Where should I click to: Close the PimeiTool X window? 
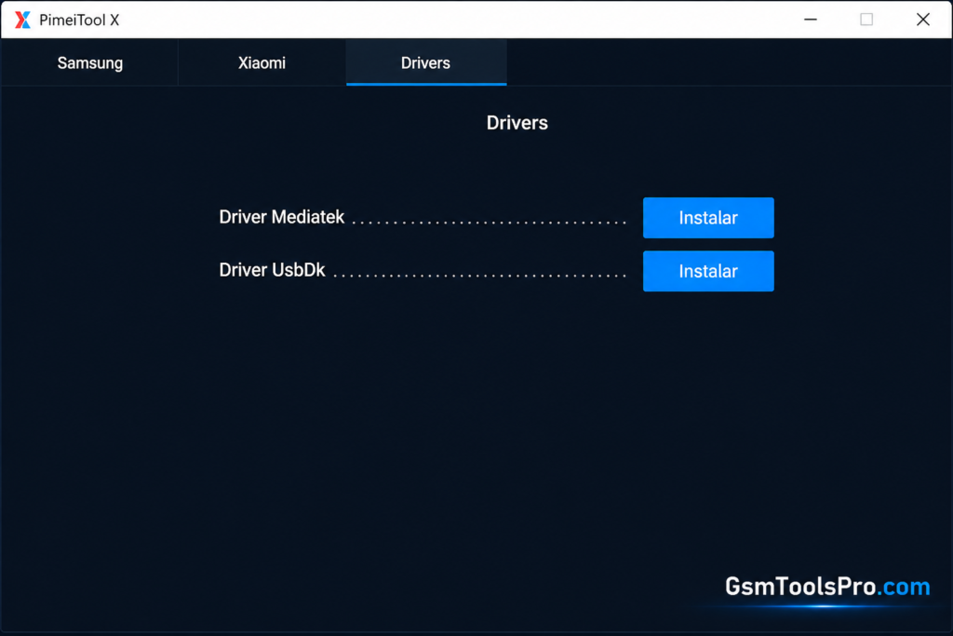[922, 20]
